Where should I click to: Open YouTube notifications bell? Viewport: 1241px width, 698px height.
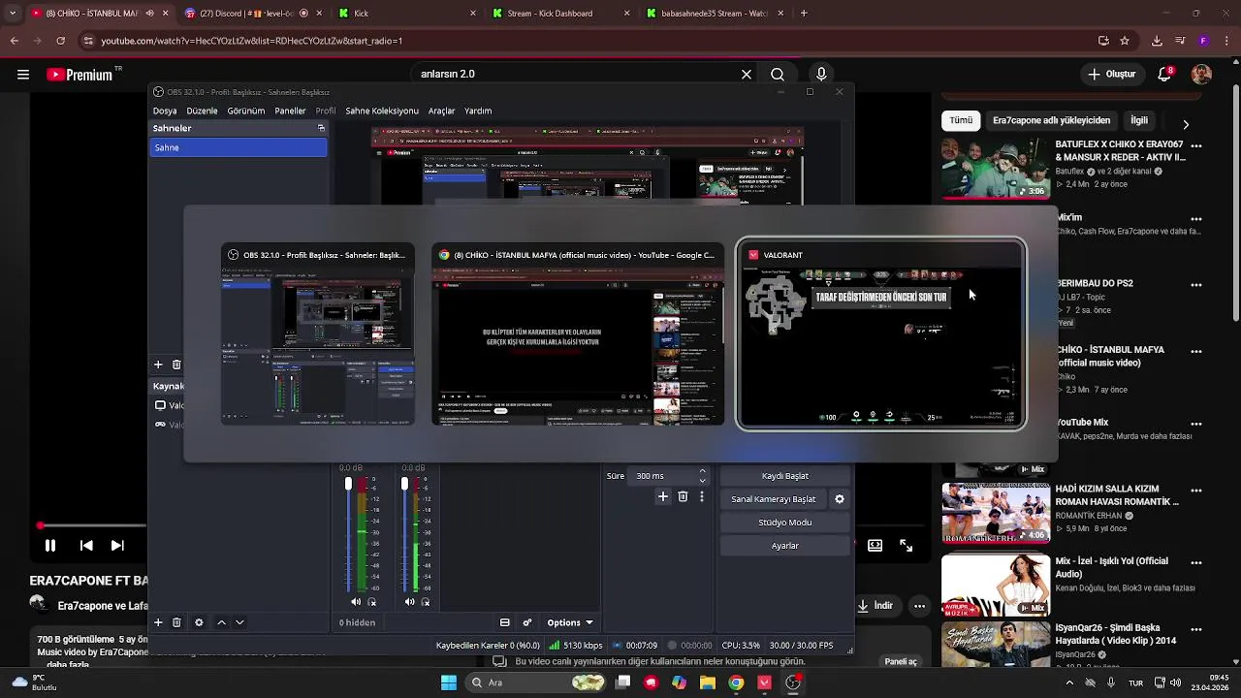[1166, 75]
